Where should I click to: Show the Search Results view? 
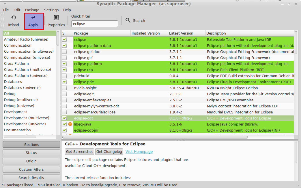[x=31, y=178]
